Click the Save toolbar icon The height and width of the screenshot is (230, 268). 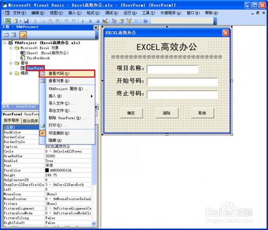[26, 21]
